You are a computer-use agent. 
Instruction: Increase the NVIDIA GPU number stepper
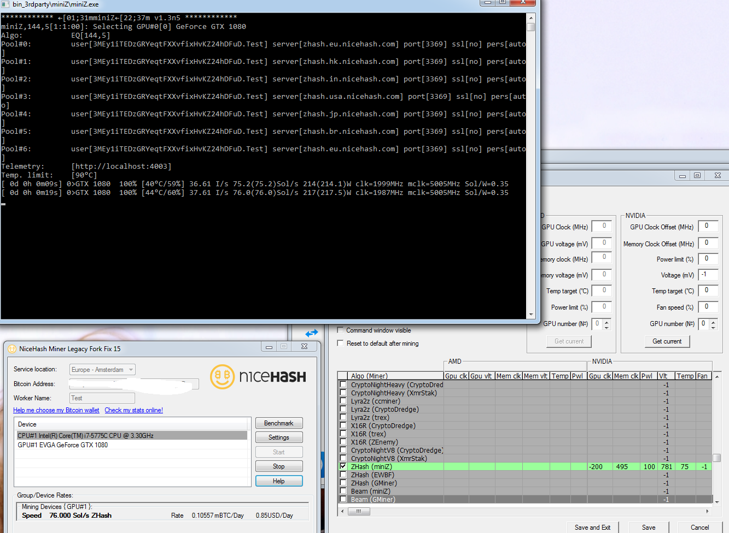coord(713,321)
